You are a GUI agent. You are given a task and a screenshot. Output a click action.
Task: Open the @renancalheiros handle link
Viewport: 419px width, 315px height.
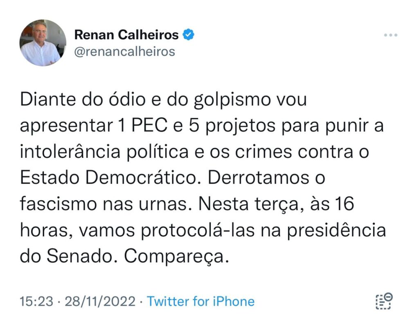(x=124, y=52)
